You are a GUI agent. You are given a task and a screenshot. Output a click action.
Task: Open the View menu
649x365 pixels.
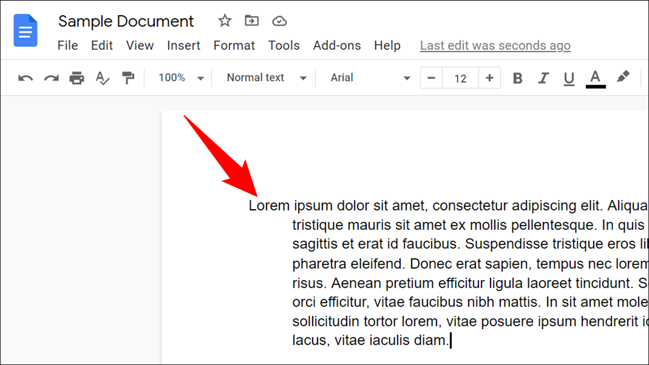point(140,45)
